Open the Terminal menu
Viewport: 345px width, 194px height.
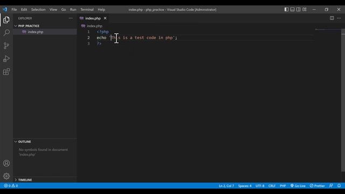pos(87,10)
